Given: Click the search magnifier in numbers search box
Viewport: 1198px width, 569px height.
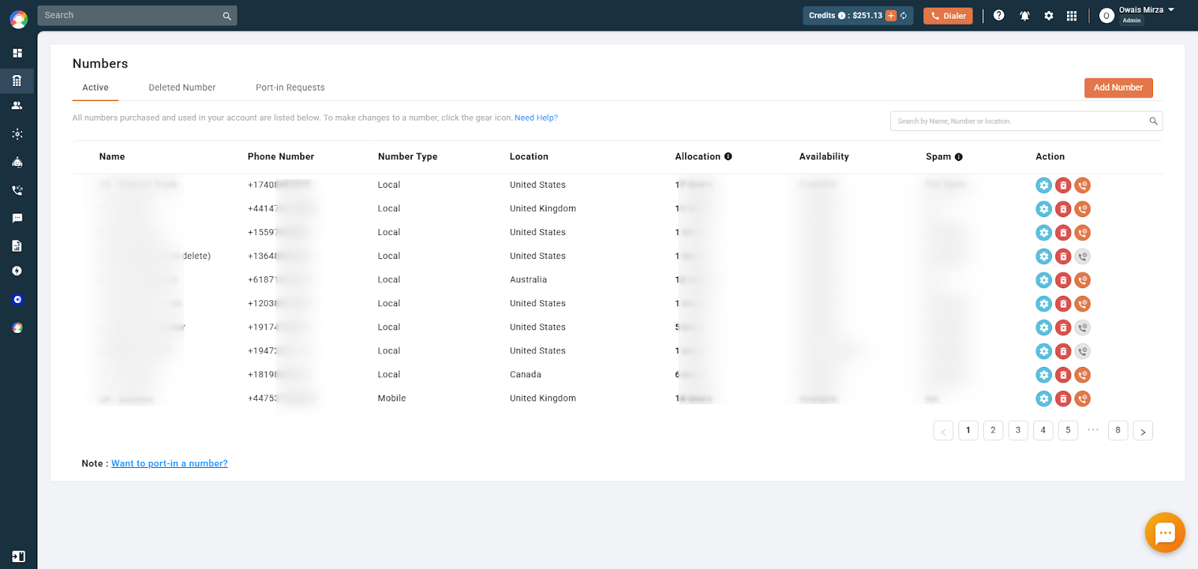Looking at the screenshot, I should [1153, 121].
